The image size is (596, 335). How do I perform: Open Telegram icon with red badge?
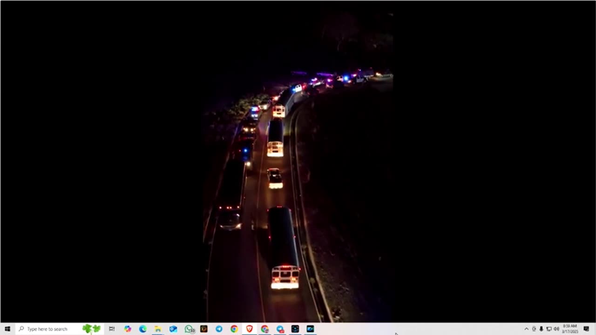280,329
